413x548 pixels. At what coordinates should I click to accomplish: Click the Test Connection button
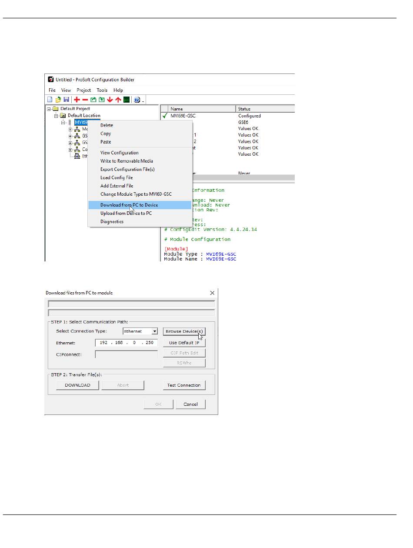[184, 385]
